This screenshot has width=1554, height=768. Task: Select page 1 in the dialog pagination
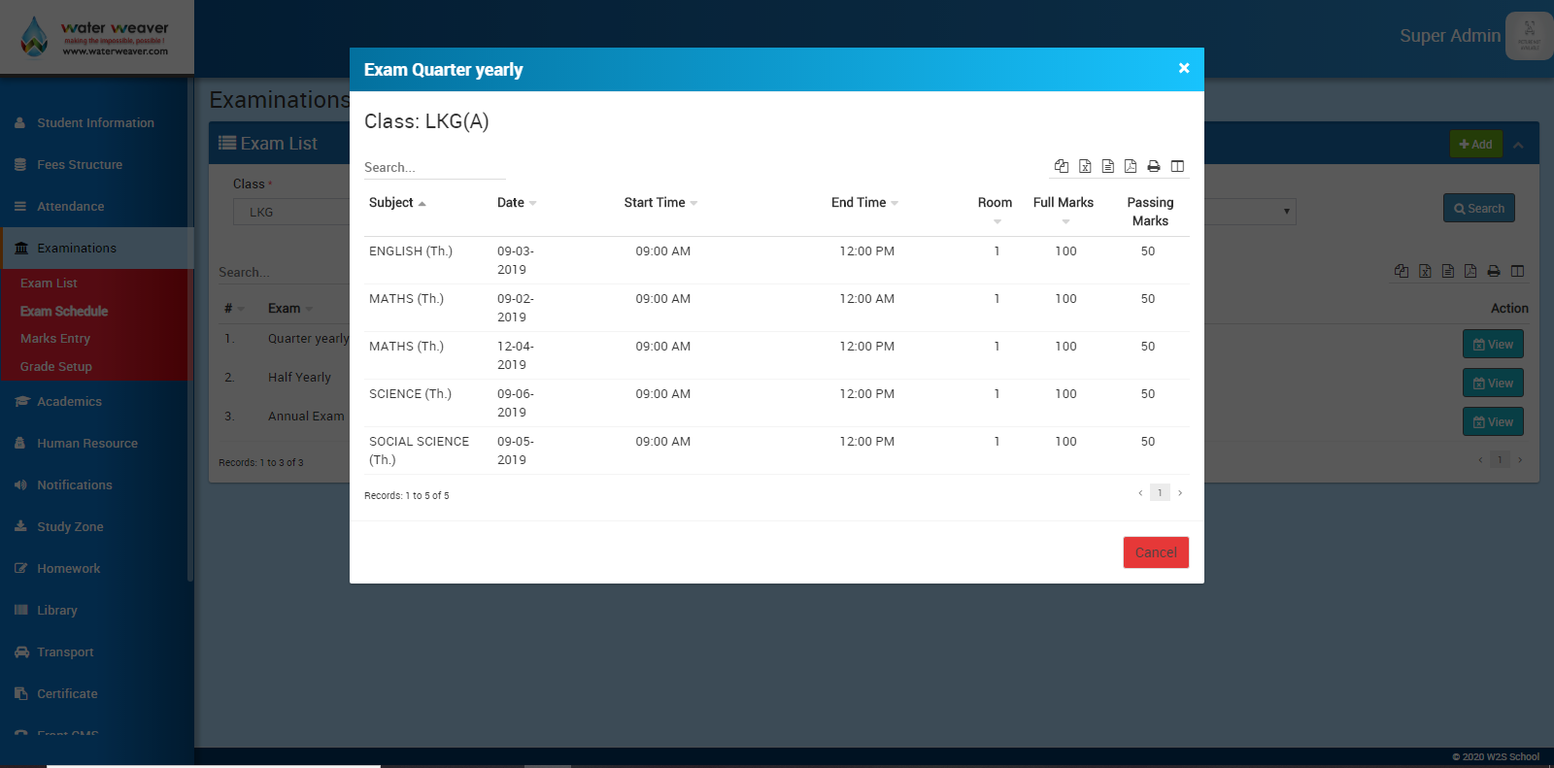1160,493
